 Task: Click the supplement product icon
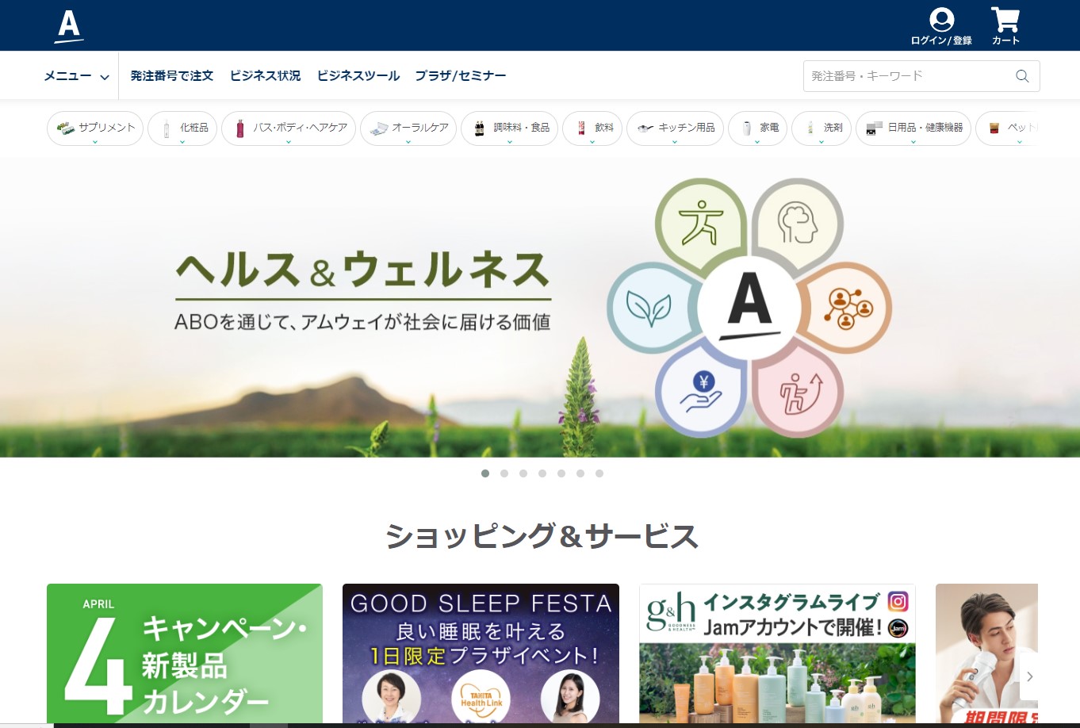point(65,128)
